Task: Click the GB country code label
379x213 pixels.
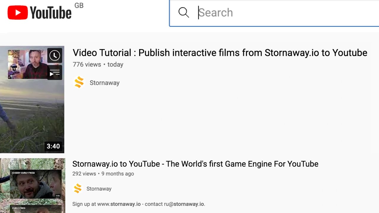Action: 79,5
